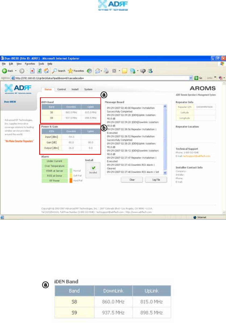This screenshot has width=226, height=323.
Task: Open the Edit button dropdown arrow
Action: [x=119, y=71]
